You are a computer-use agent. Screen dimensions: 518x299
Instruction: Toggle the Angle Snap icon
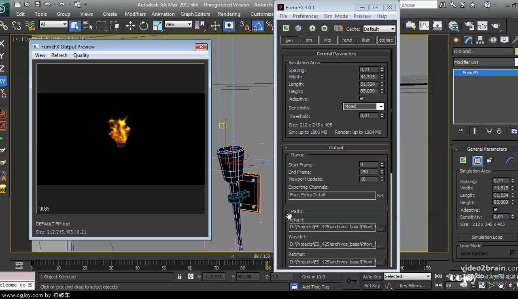pos(258,26)
